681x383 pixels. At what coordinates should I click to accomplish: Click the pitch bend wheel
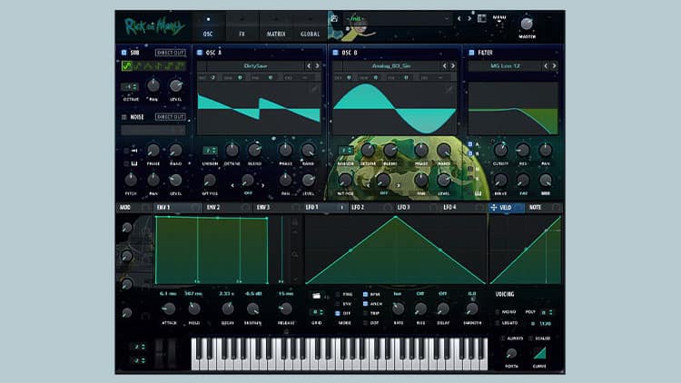[x=160, y=353]
